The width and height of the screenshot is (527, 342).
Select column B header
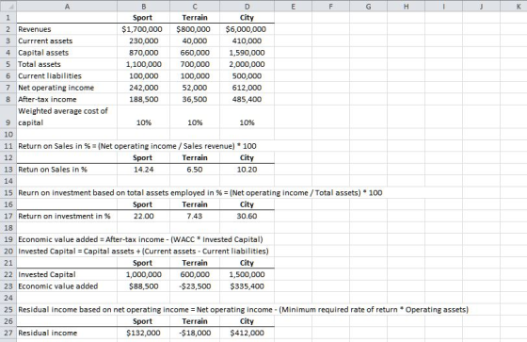click(143, 6)
